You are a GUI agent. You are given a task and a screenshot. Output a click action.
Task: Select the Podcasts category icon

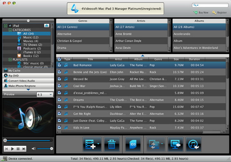[x=19, y=49]
